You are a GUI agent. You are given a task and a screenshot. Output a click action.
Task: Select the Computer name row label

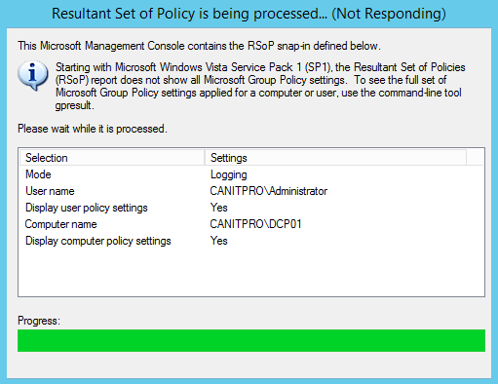[x=61, y=224]
